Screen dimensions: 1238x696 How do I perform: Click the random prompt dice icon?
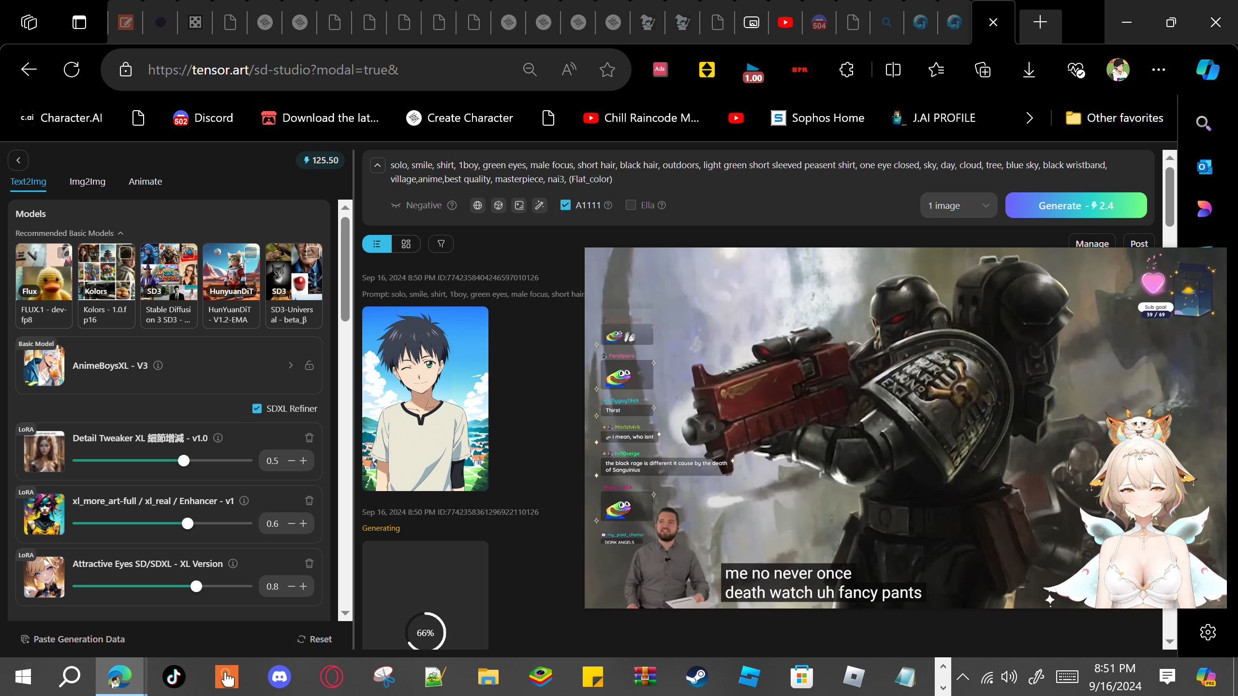[498, 205]
